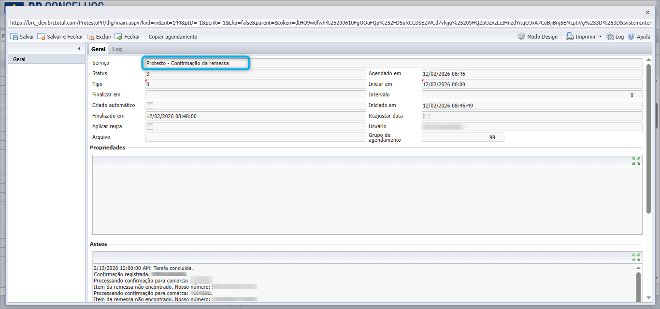
Task: Enable the Aplicar regra checkbox
Action: (150, 126)
